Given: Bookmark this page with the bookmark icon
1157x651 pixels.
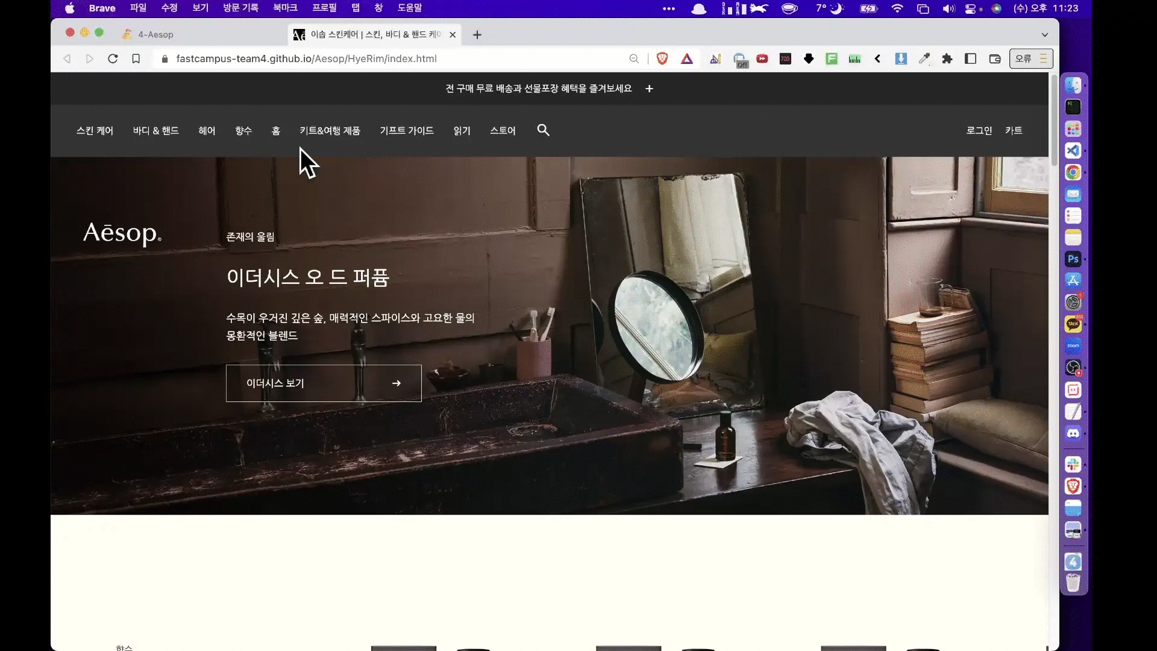Looking at the screenshot, I should pyautogui.click(x=136, y=59).
